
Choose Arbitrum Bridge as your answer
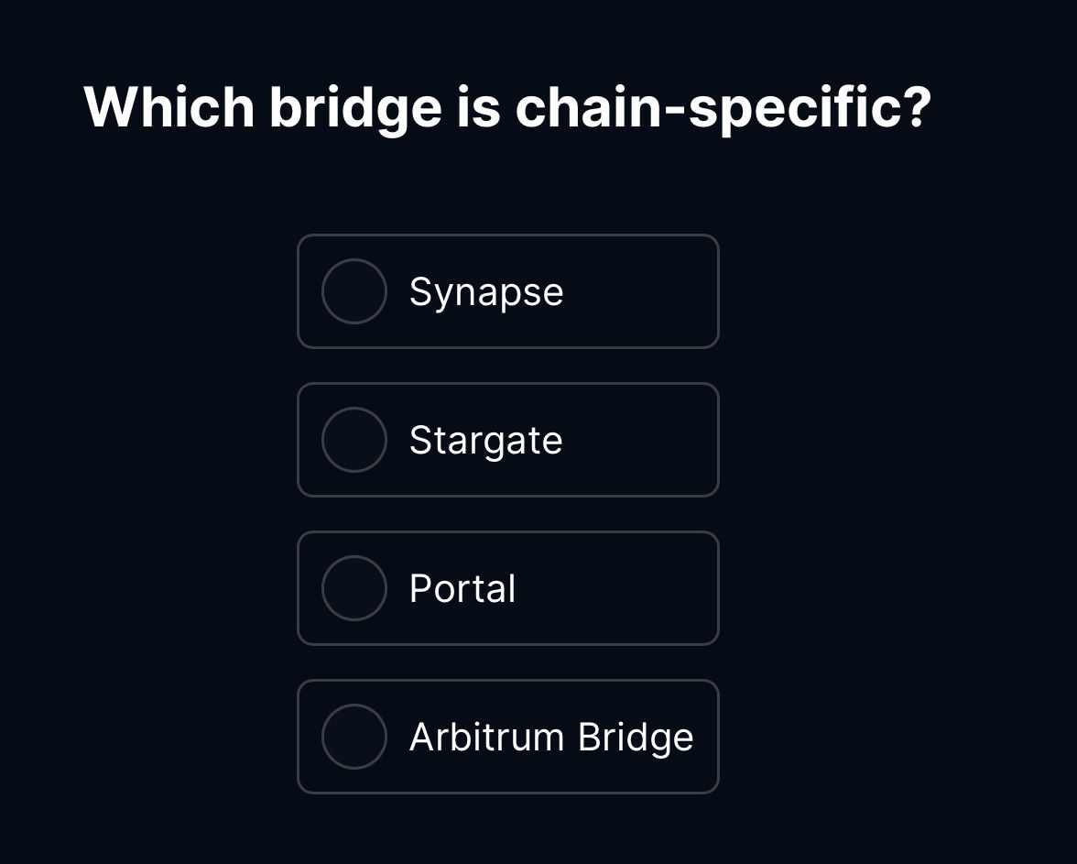[x=508, y=737]
